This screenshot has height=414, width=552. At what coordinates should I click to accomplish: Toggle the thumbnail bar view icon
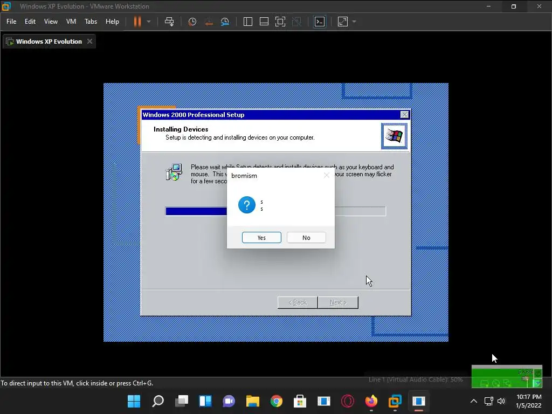click(264, 22)
